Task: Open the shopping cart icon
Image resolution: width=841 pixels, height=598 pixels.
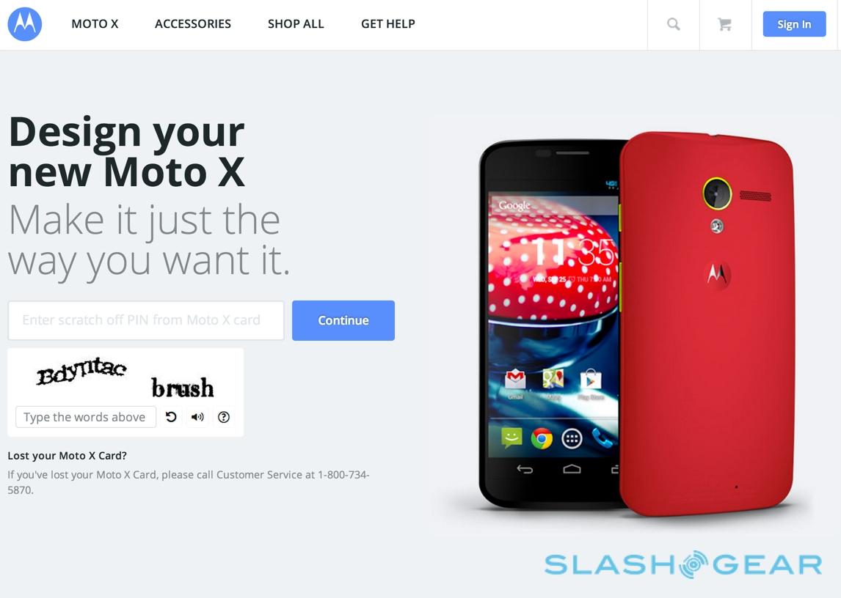Action: pos(724,24)
